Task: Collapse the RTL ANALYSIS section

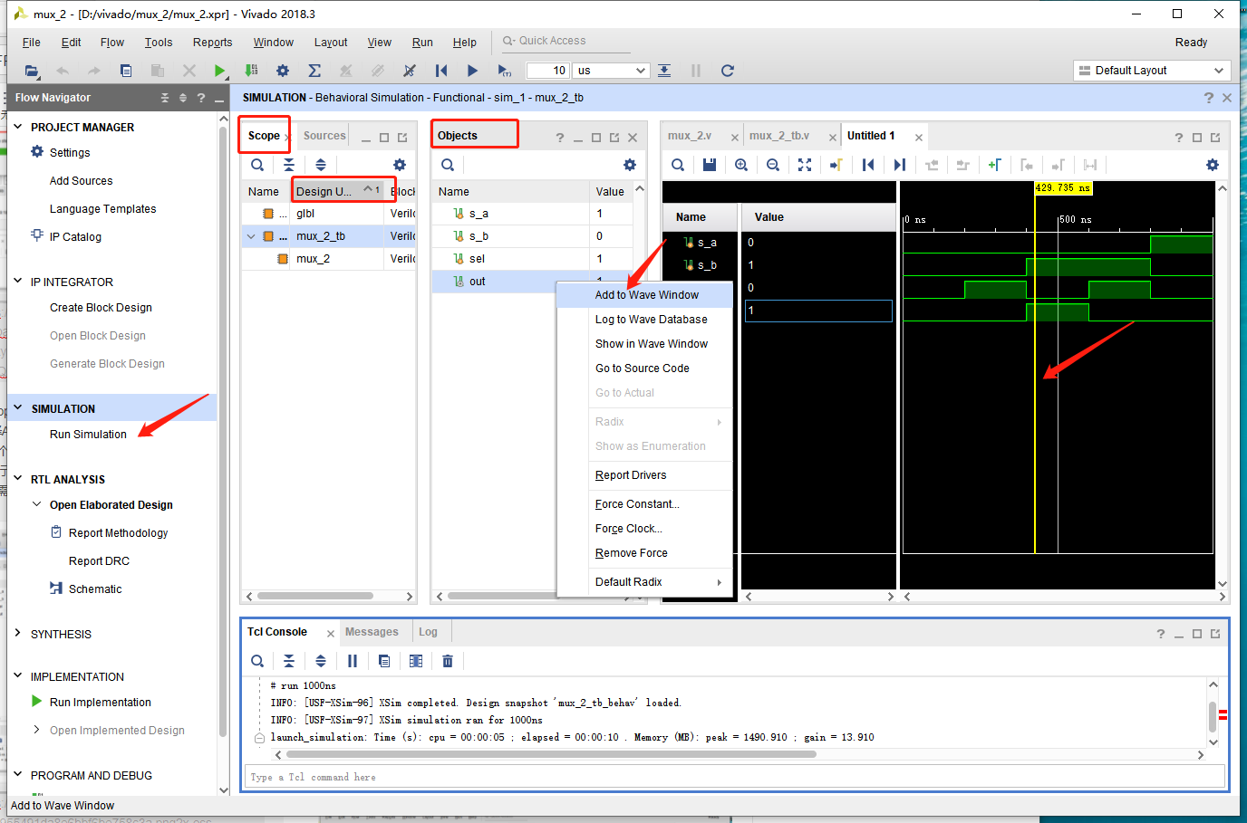Action: [x=17, y=479]
